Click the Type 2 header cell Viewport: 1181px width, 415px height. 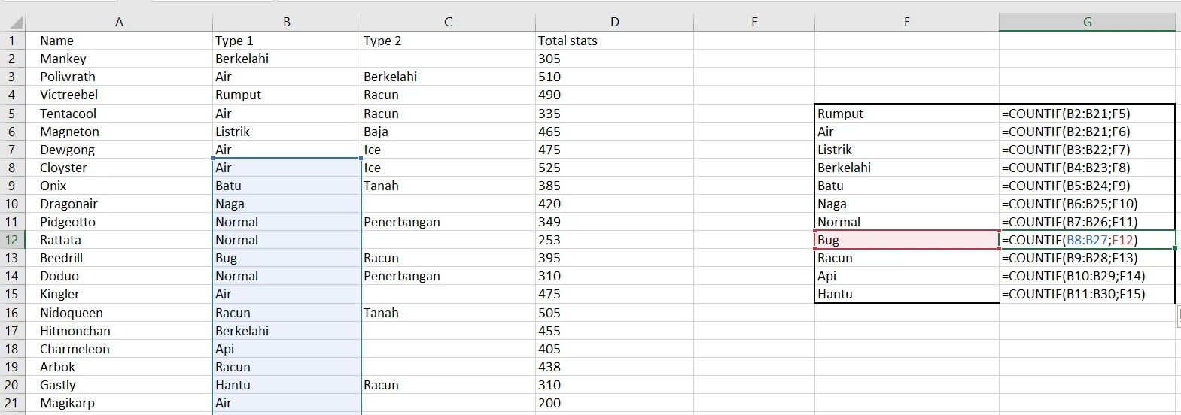coord(448,41)
